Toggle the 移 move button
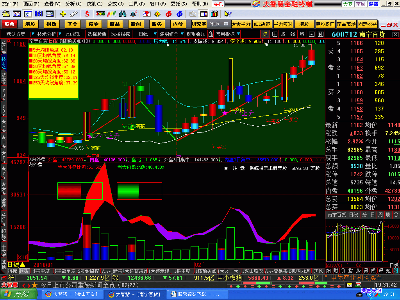 pos(302,34)
